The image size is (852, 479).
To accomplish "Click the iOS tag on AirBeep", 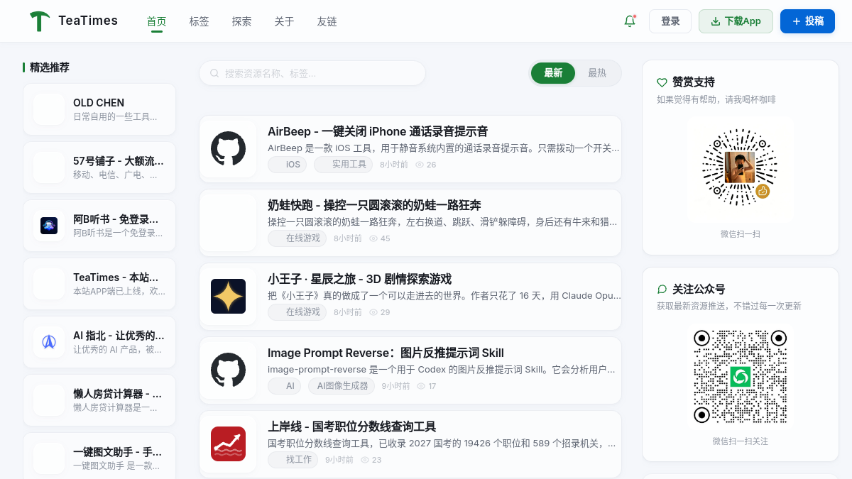I will coord(288,165).
